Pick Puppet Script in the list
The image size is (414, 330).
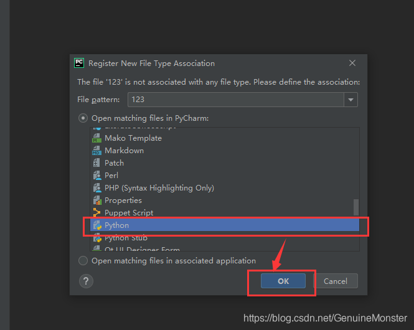tap(224, 213)
